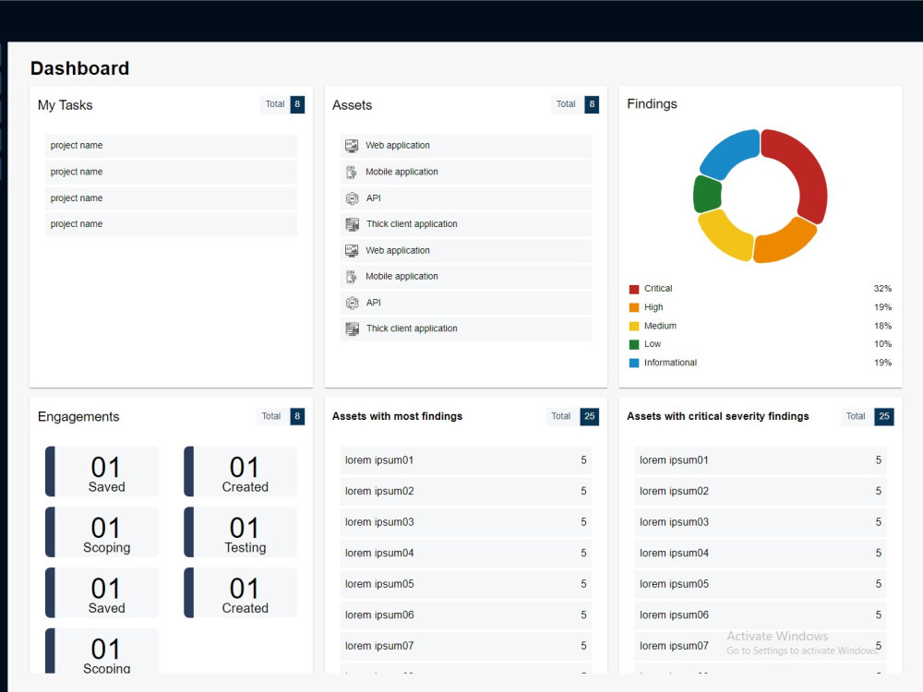Viewport: 923px width, 692px height.
Task: Open lorem ipsum05 in critical severity findings list
Action: [761, 584]
